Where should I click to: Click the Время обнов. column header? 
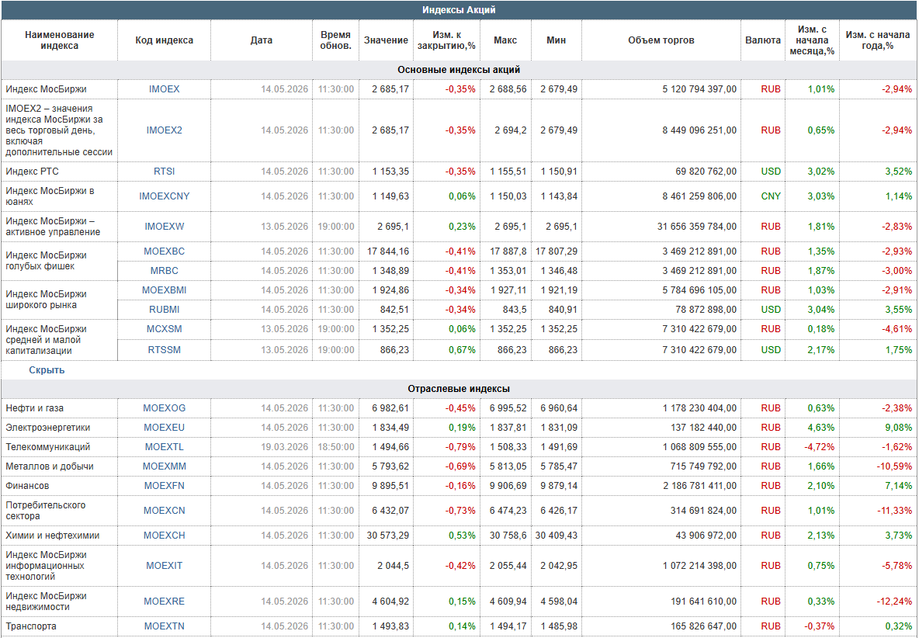pos(336,40)
